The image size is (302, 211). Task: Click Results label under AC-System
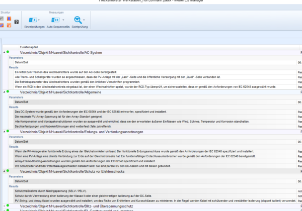click(14, 67)
